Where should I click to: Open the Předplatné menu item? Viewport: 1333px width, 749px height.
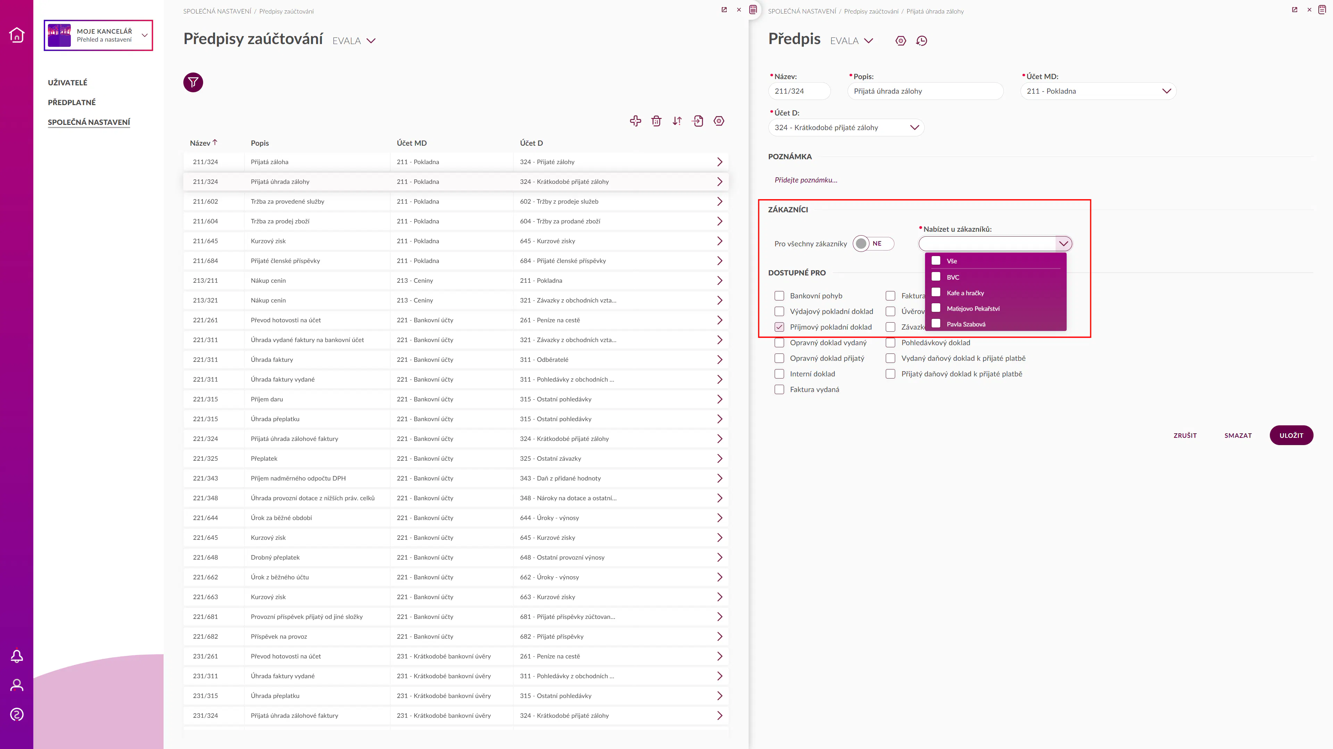point(72,102)
